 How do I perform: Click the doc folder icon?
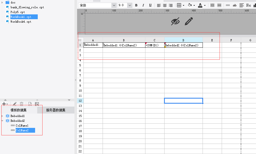[x=7, y=2]
